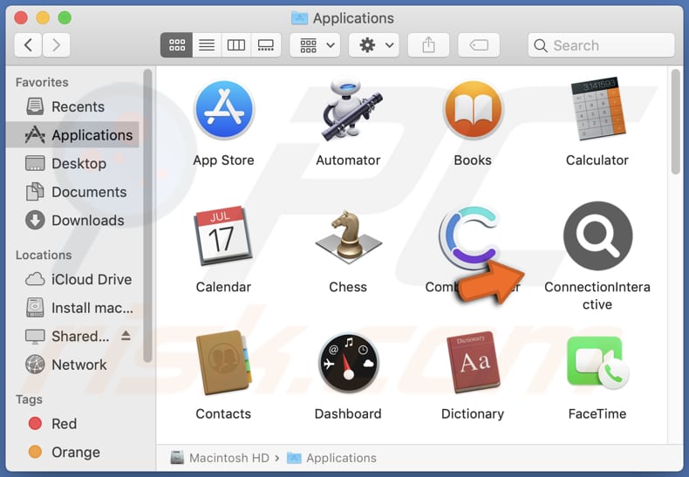Go back with the left chevron
The image size is (689, 477).
click(x=28, y=44)
